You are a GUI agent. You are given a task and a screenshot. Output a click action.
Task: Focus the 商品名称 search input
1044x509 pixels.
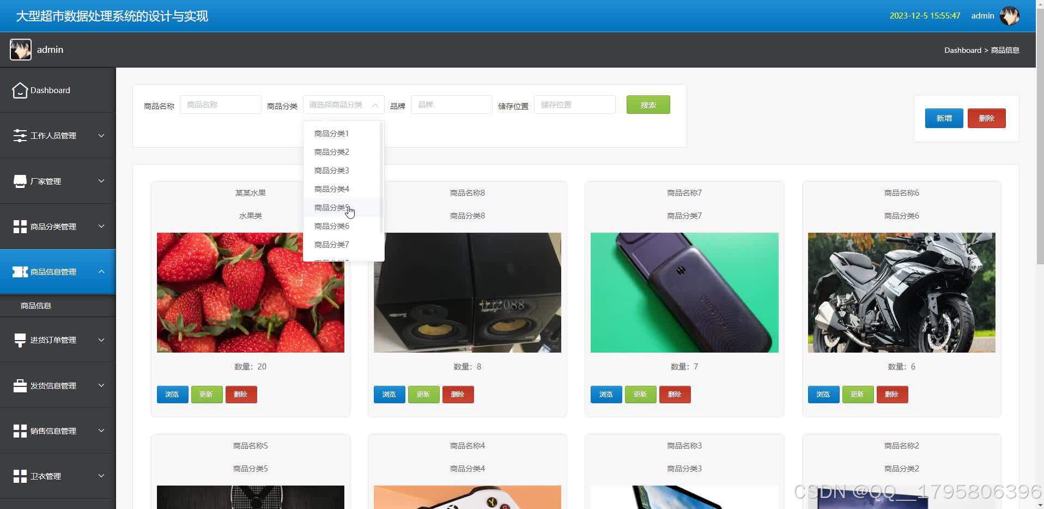pos(221,105)
